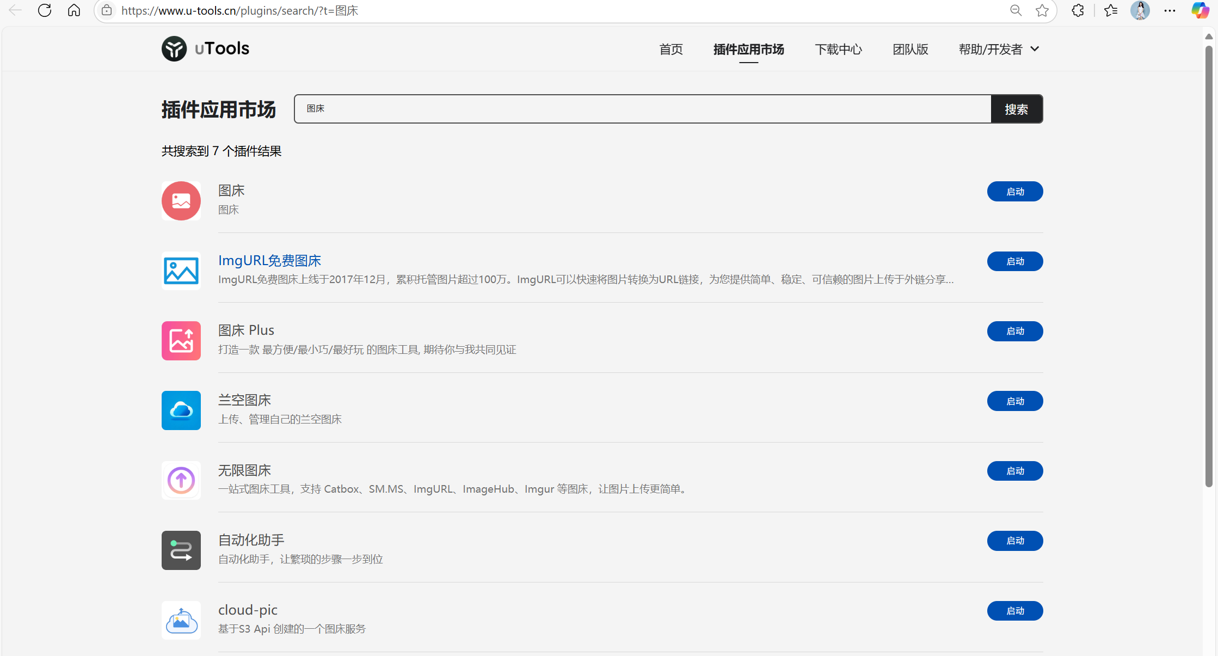Open the 无限图床 title link
Screen dimensions: 1218x656
(x=244, y=470)
